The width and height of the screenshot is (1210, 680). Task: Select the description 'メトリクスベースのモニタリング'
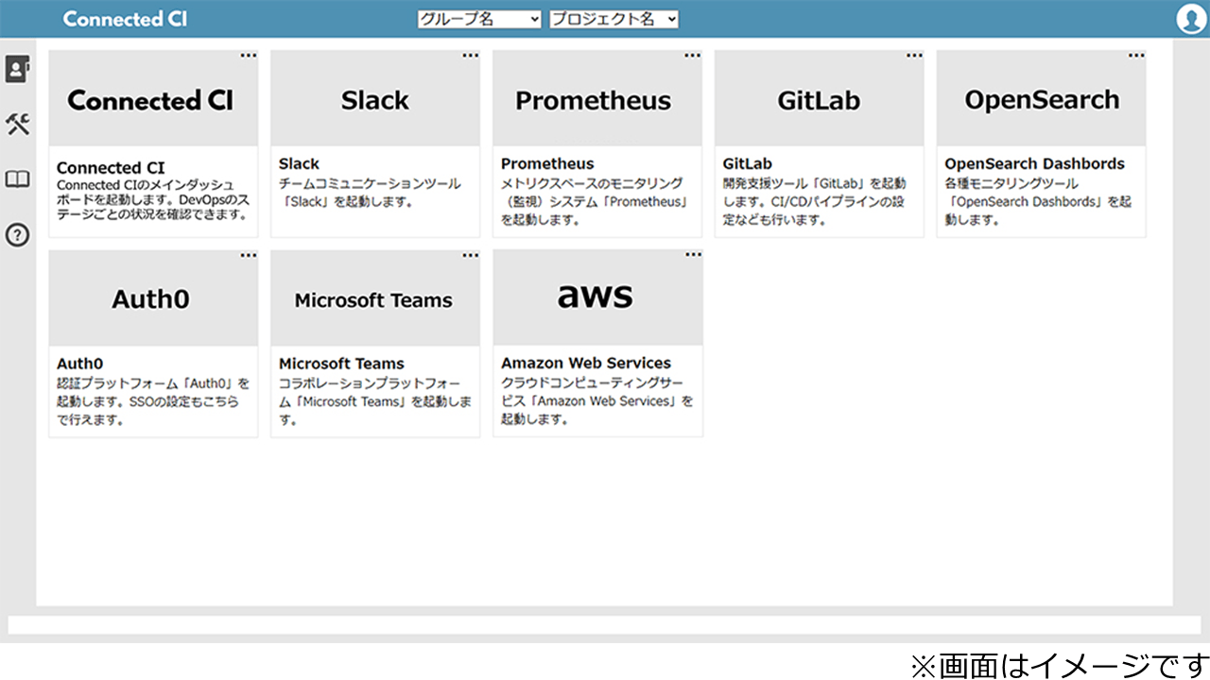pos(594,201)
